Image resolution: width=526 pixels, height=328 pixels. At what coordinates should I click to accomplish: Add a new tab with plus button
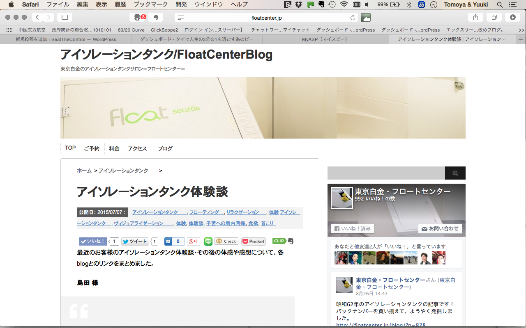pyautogui.click(x=521, y=39)
